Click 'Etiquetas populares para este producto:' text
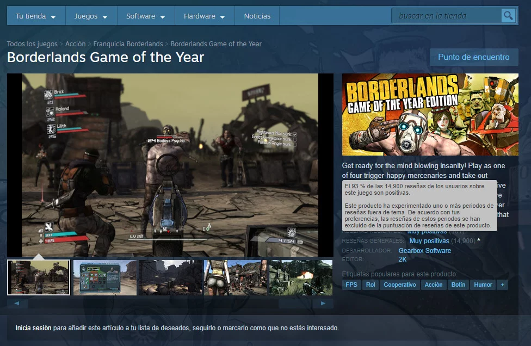 point(399,274)
